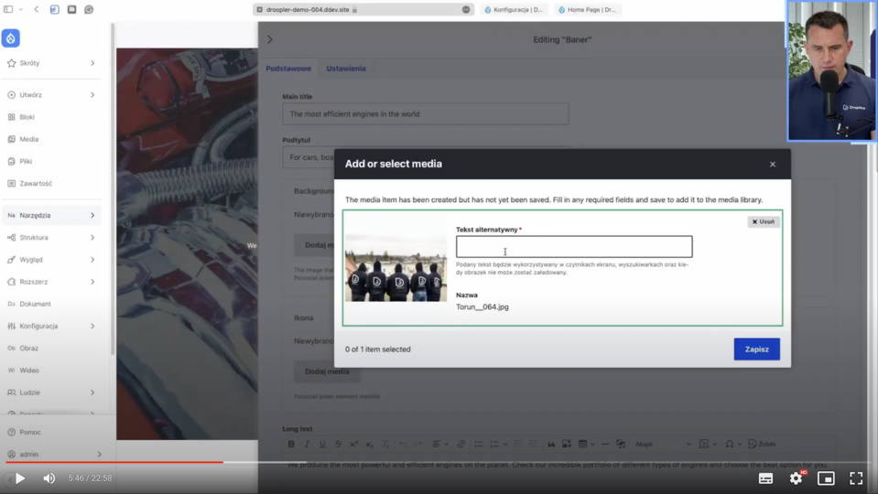Viewport: 878px width, 494px height.
Task: Click Dodaj media under Ikona
Action: pos(327,371)
